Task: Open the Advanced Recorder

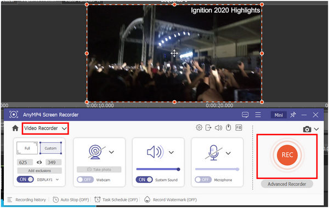Action: (287, 184)
